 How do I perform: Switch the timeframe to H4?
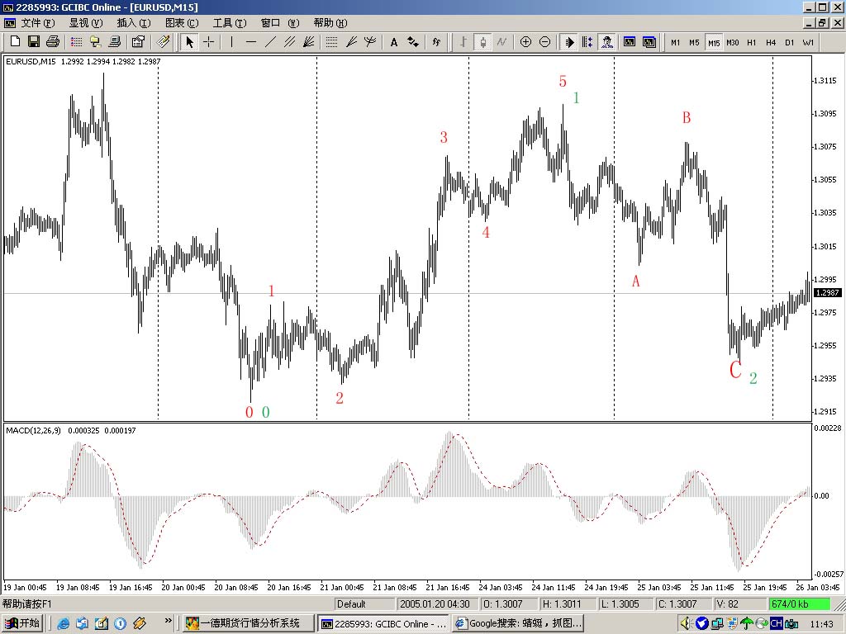(770, 42)
